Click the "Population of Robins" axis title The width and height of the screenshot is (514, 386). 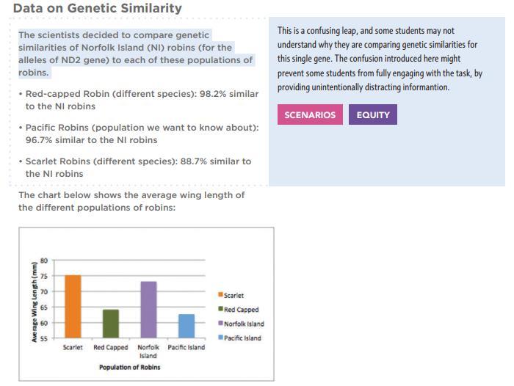129,367
